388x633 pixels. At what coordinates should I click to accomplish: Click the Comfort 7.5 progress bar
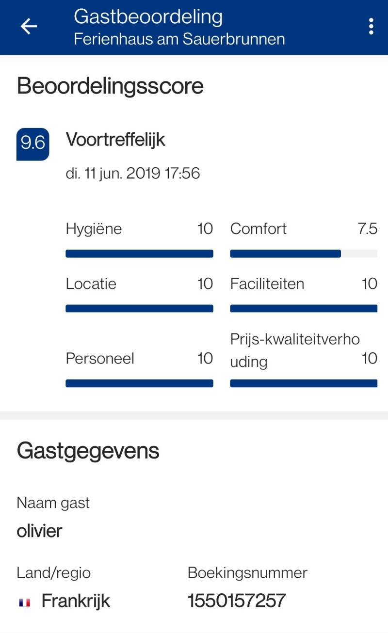[304, 253]
